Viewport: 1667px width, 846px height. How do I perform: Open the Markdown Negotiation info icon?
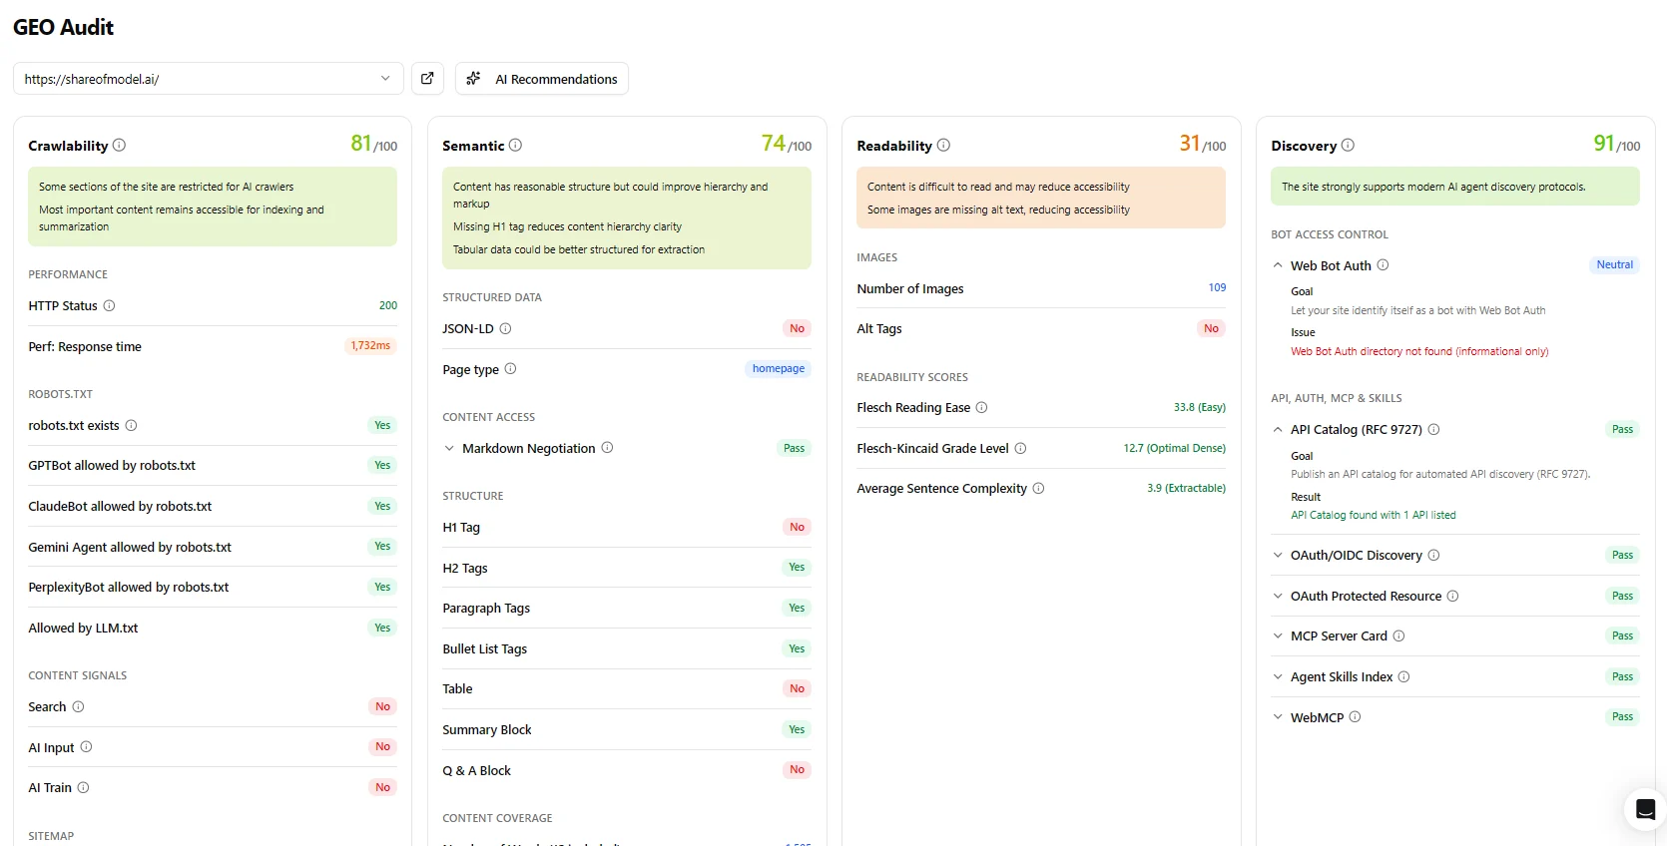point(607,448)
